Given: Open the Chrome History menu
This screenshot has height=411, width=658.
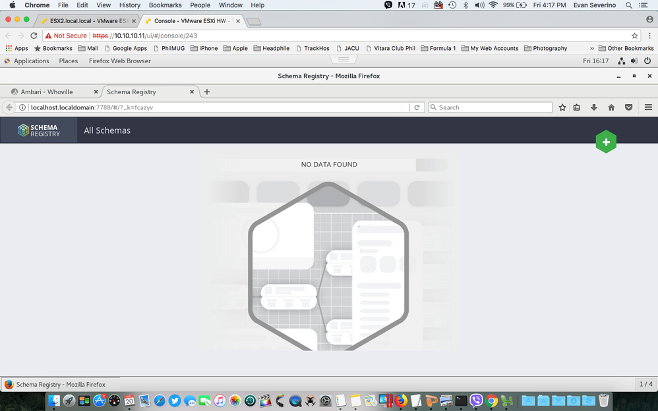Looking at the screenshot, I should [x=130, y=5].
